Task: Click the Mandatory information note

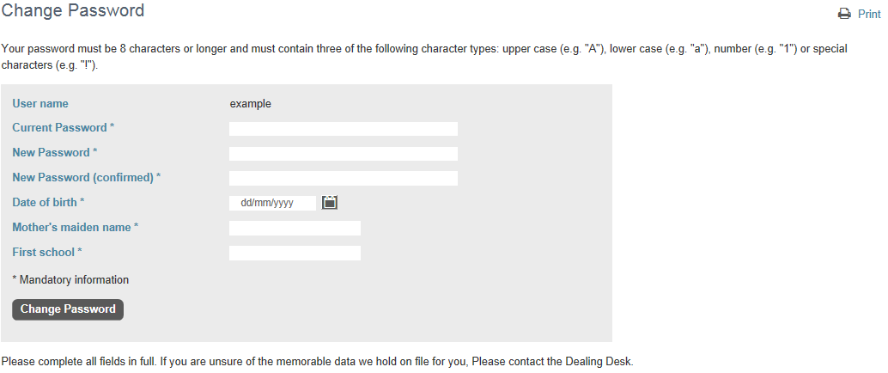Action: 70,280
